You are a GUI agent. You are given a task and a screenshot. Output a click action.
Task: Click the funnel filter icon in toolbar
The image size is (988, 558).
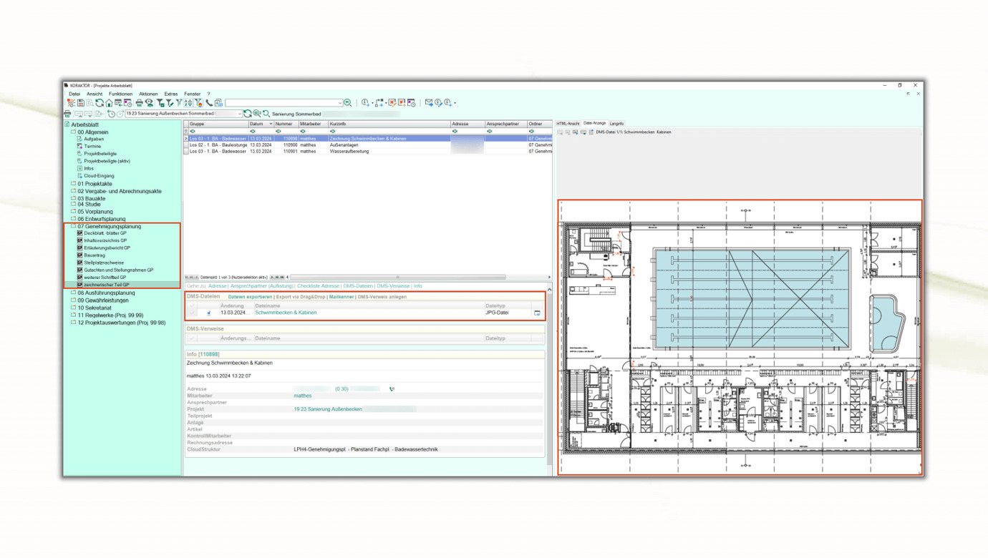tap(160, 103)
